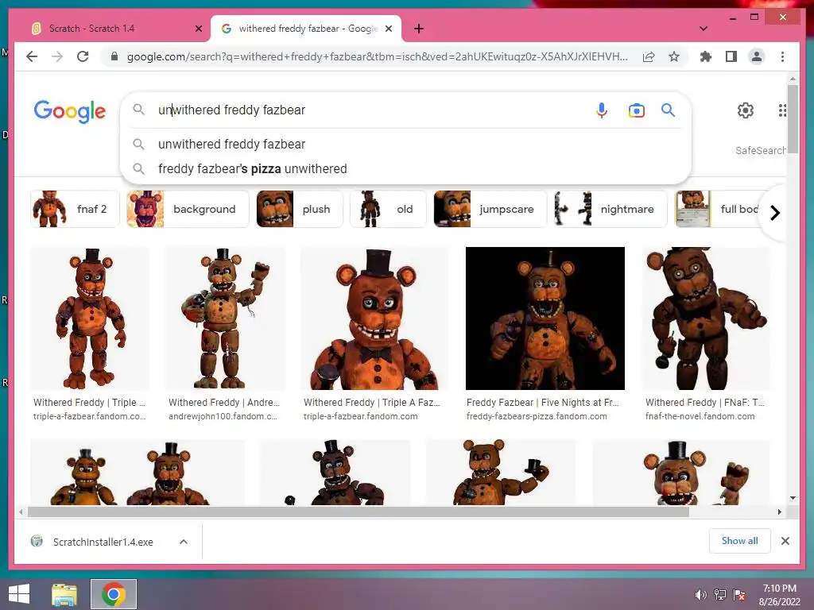Open the first Withered Freddy Triple image

coord(90,319)
